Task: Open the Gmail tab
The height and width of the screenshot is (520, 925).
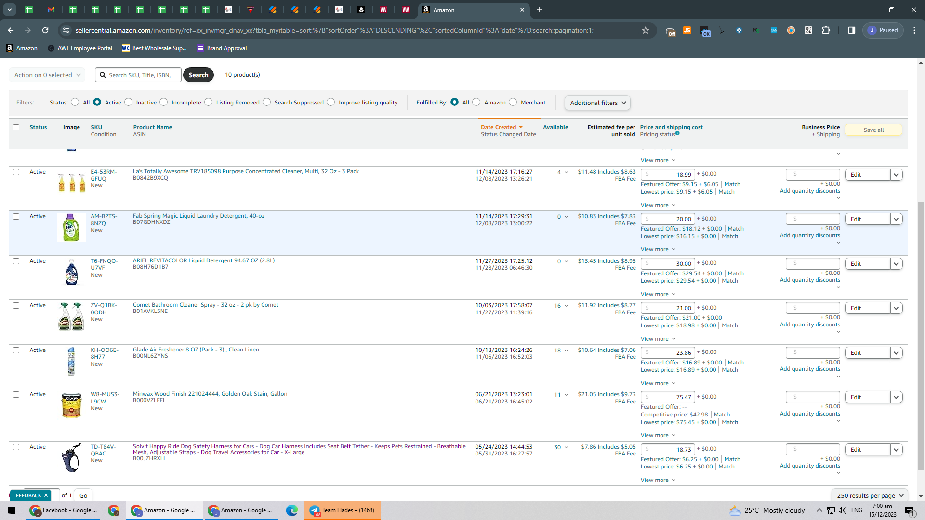Action: click(51, 10)
